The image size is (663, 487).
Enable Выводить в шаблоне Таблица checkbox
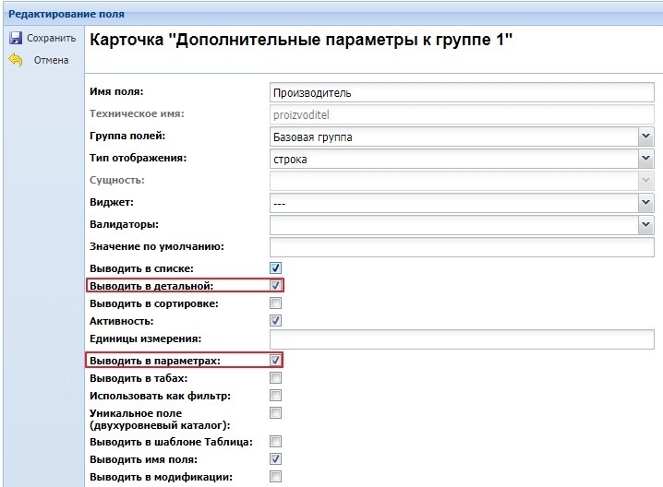(x=275, y=442)
